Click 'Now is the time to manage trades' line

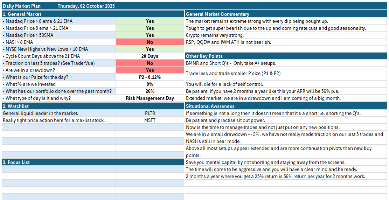(x=286, y=127)
